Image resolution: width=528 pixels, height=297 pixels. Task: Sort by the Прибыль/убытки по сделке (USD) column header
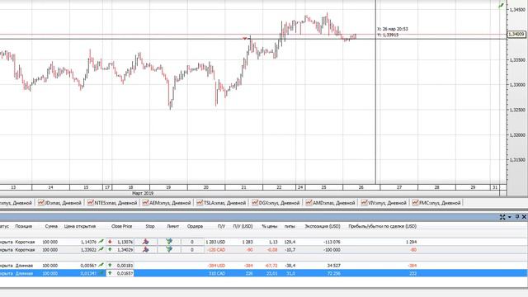point(383,226)
